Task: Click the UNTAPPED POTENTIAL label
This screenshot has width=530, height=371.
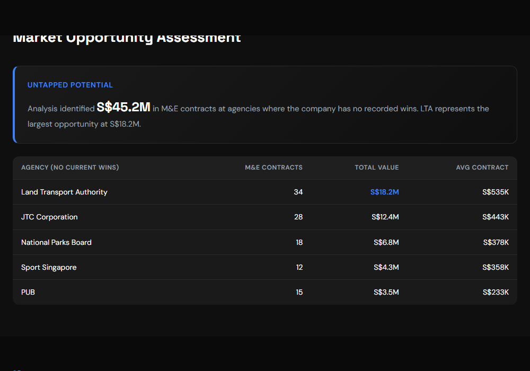Action: (x=70, y=85)
